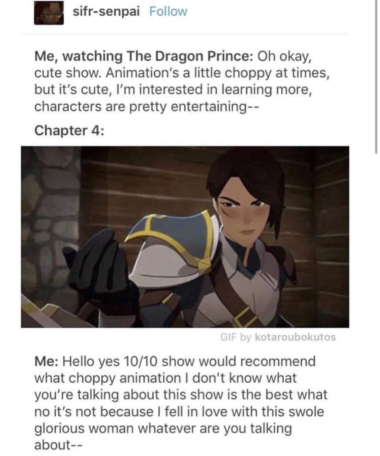Open the sifr-senpai avatar picture
Image resolution: width=380 pixels, height=456 pixels.
tap(49, 12)
